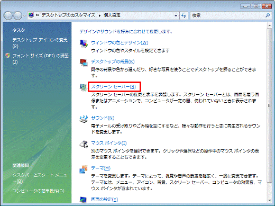
Task: Click the refresh button next to address bar
Action: (x=184, y=15)
